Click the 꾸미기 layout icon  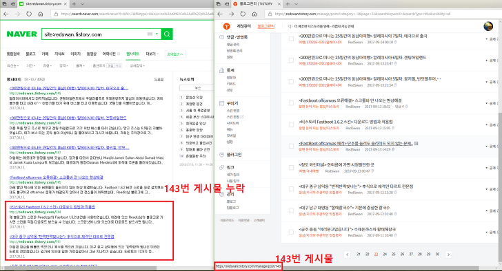coord(221,103)
